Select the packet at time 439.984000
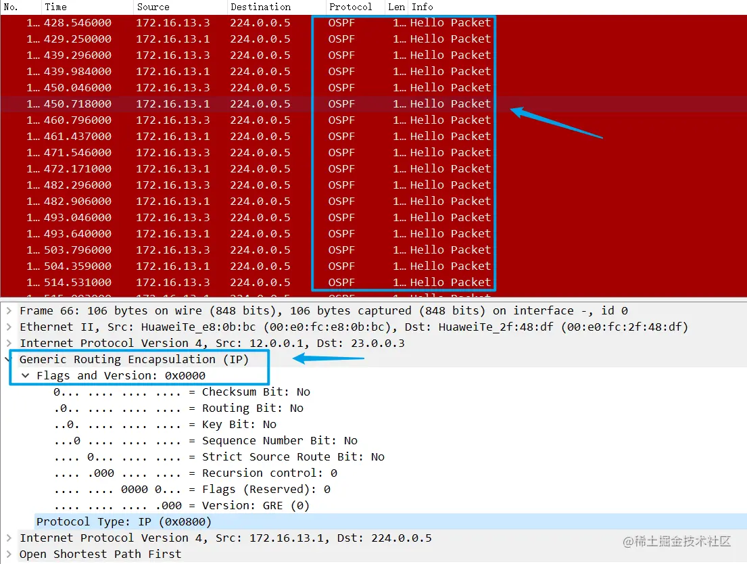Viewport: 747px width, 564px height. 373,72
